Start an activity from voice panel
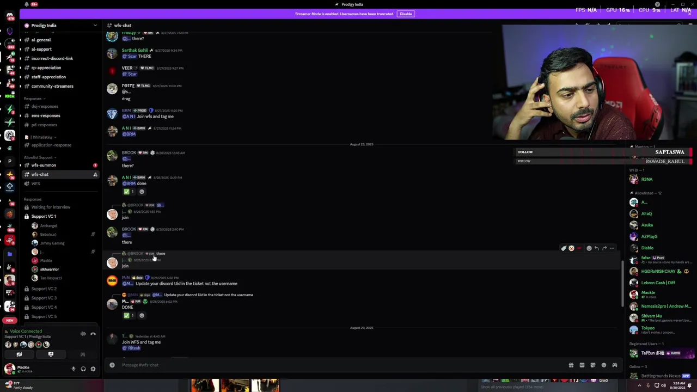 [x=82, y=354]
